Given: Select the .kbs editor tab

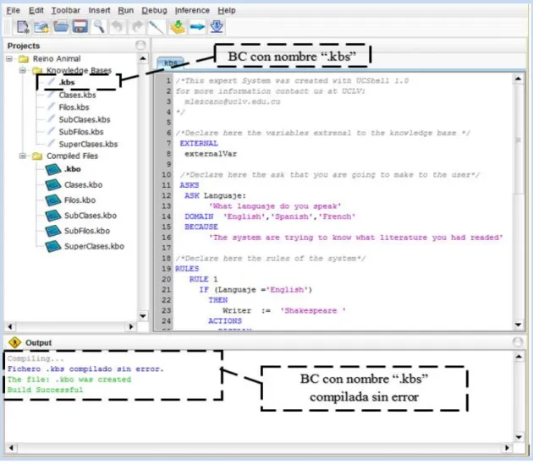Looking at the screenshot, I should coord(171,63).
